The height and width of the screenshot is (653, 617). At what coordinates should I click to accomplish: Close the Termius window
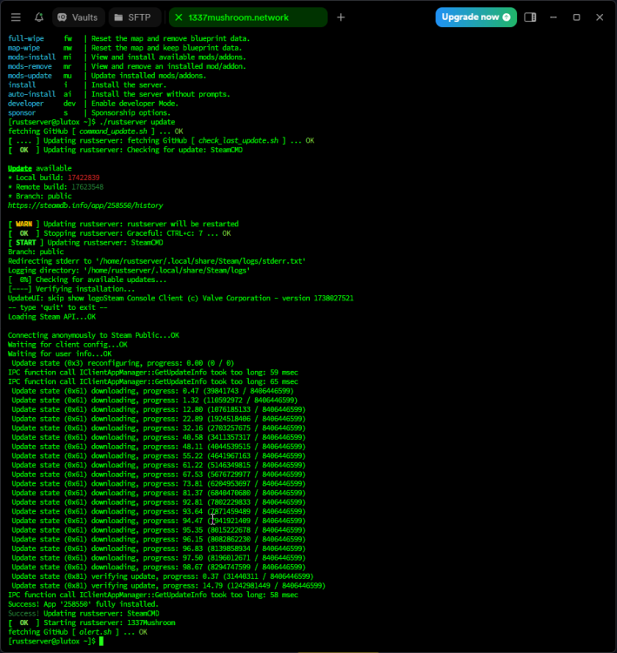click(599, 17)
